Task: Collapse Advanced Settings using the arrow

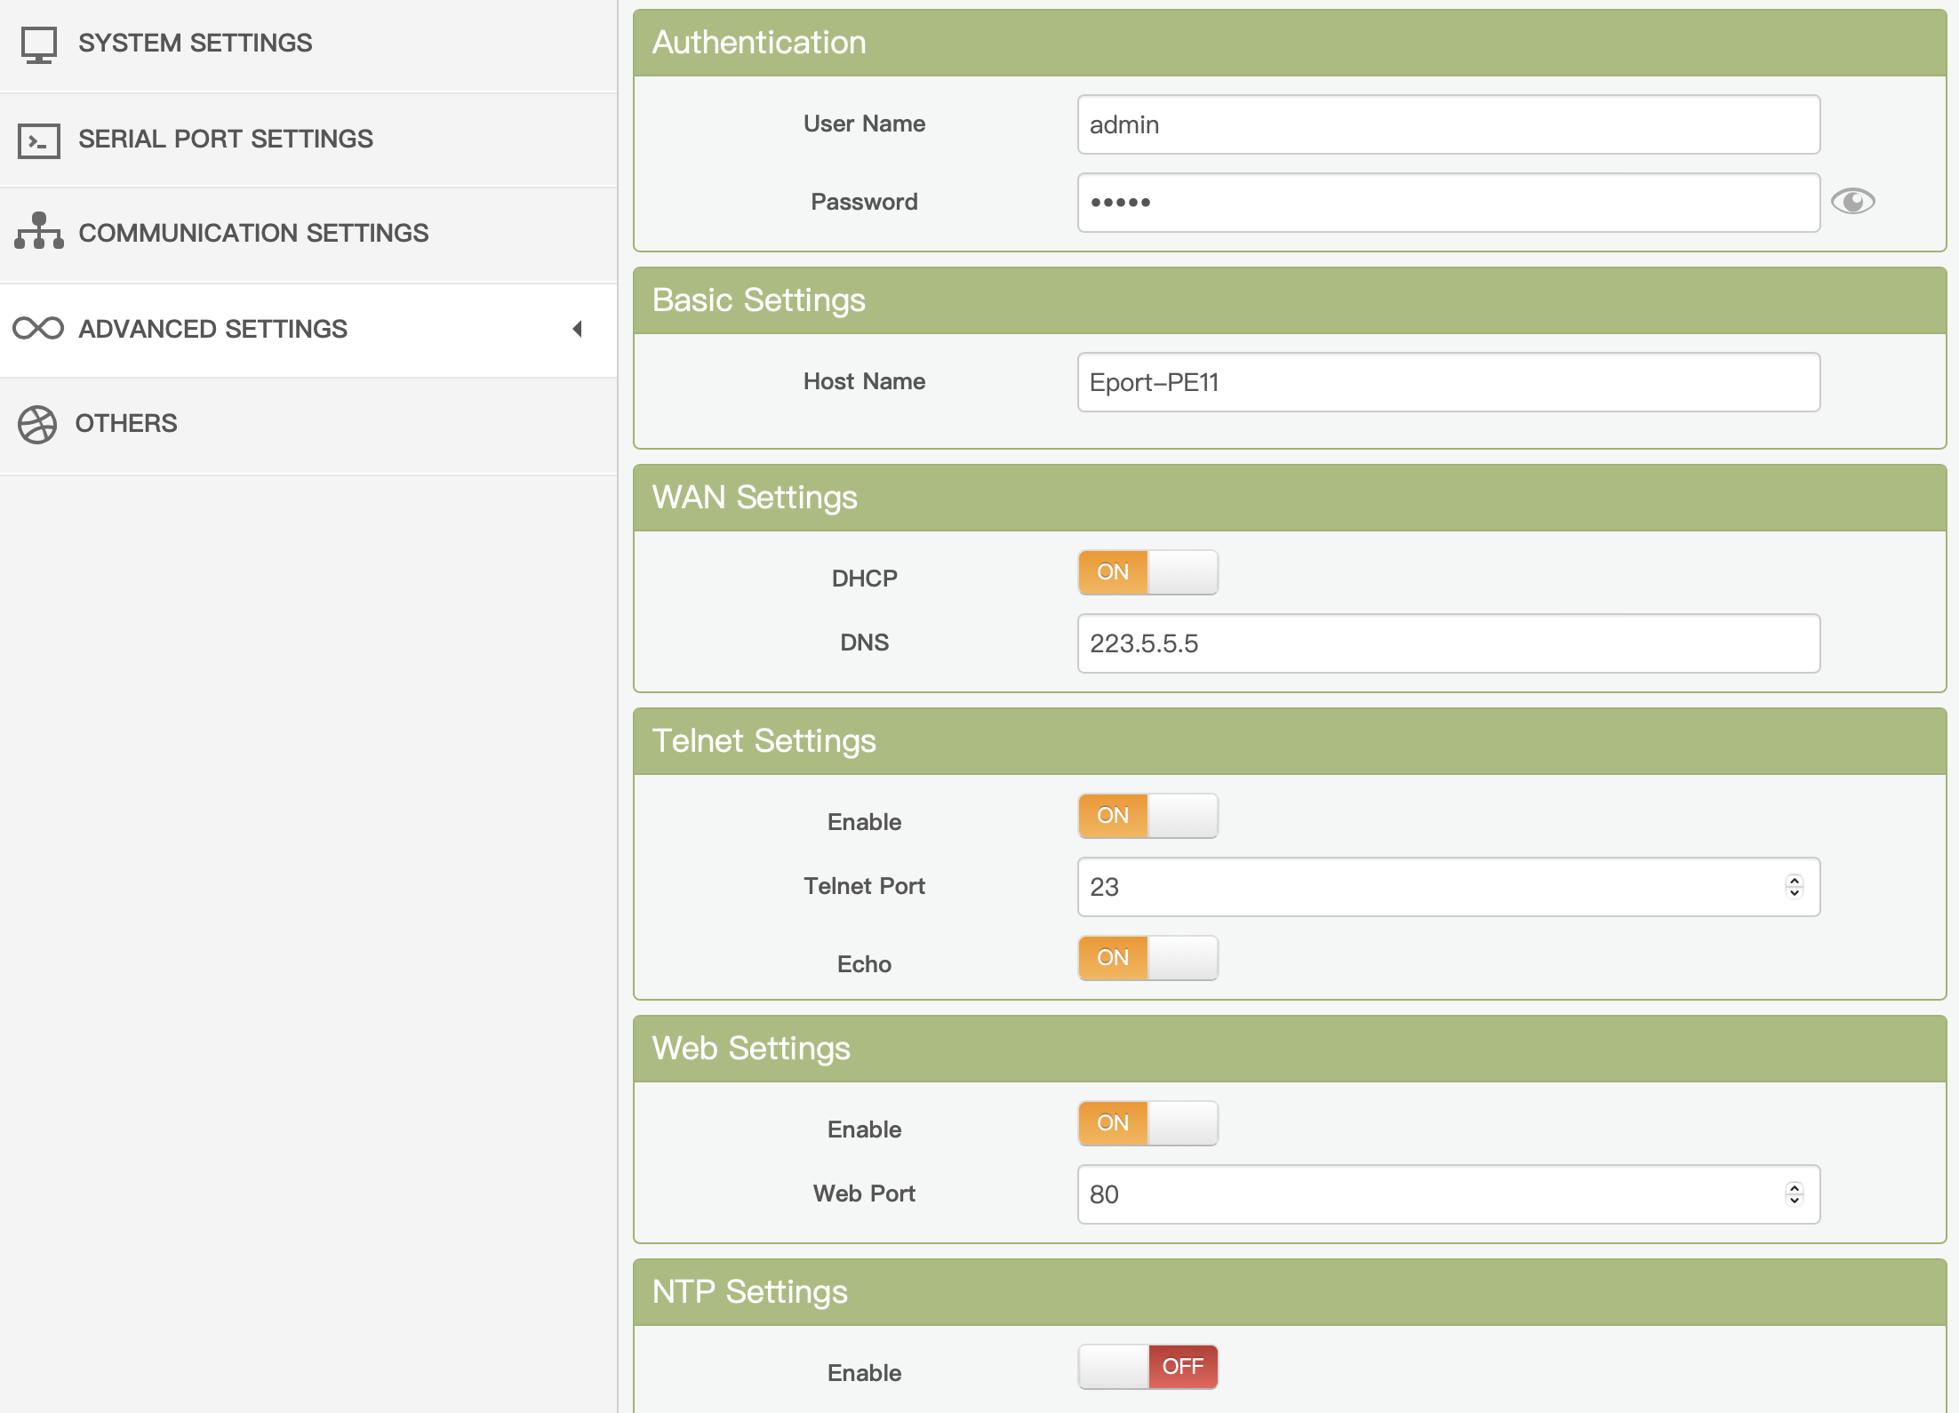Action: [x=578, y=329]
